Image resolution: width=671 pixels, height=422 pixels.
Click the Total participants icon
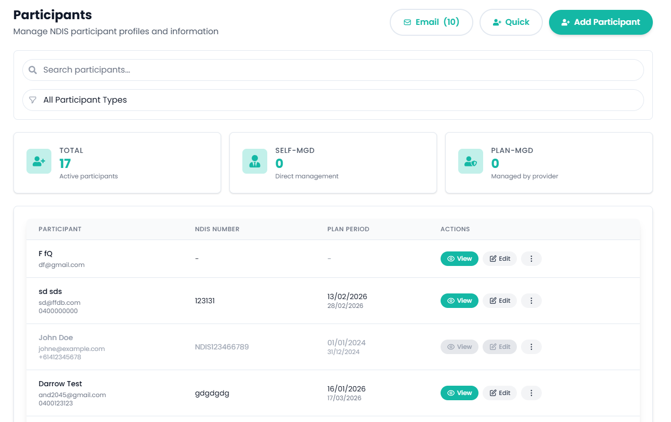[39, 161]
